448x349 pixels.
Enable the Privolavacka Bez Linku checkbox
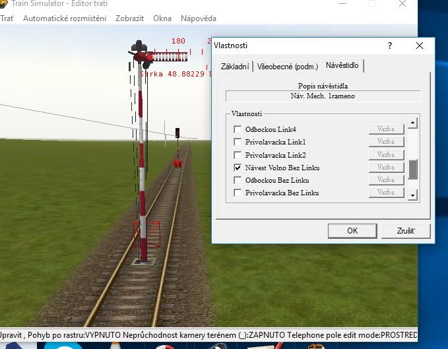pos(238,193)
